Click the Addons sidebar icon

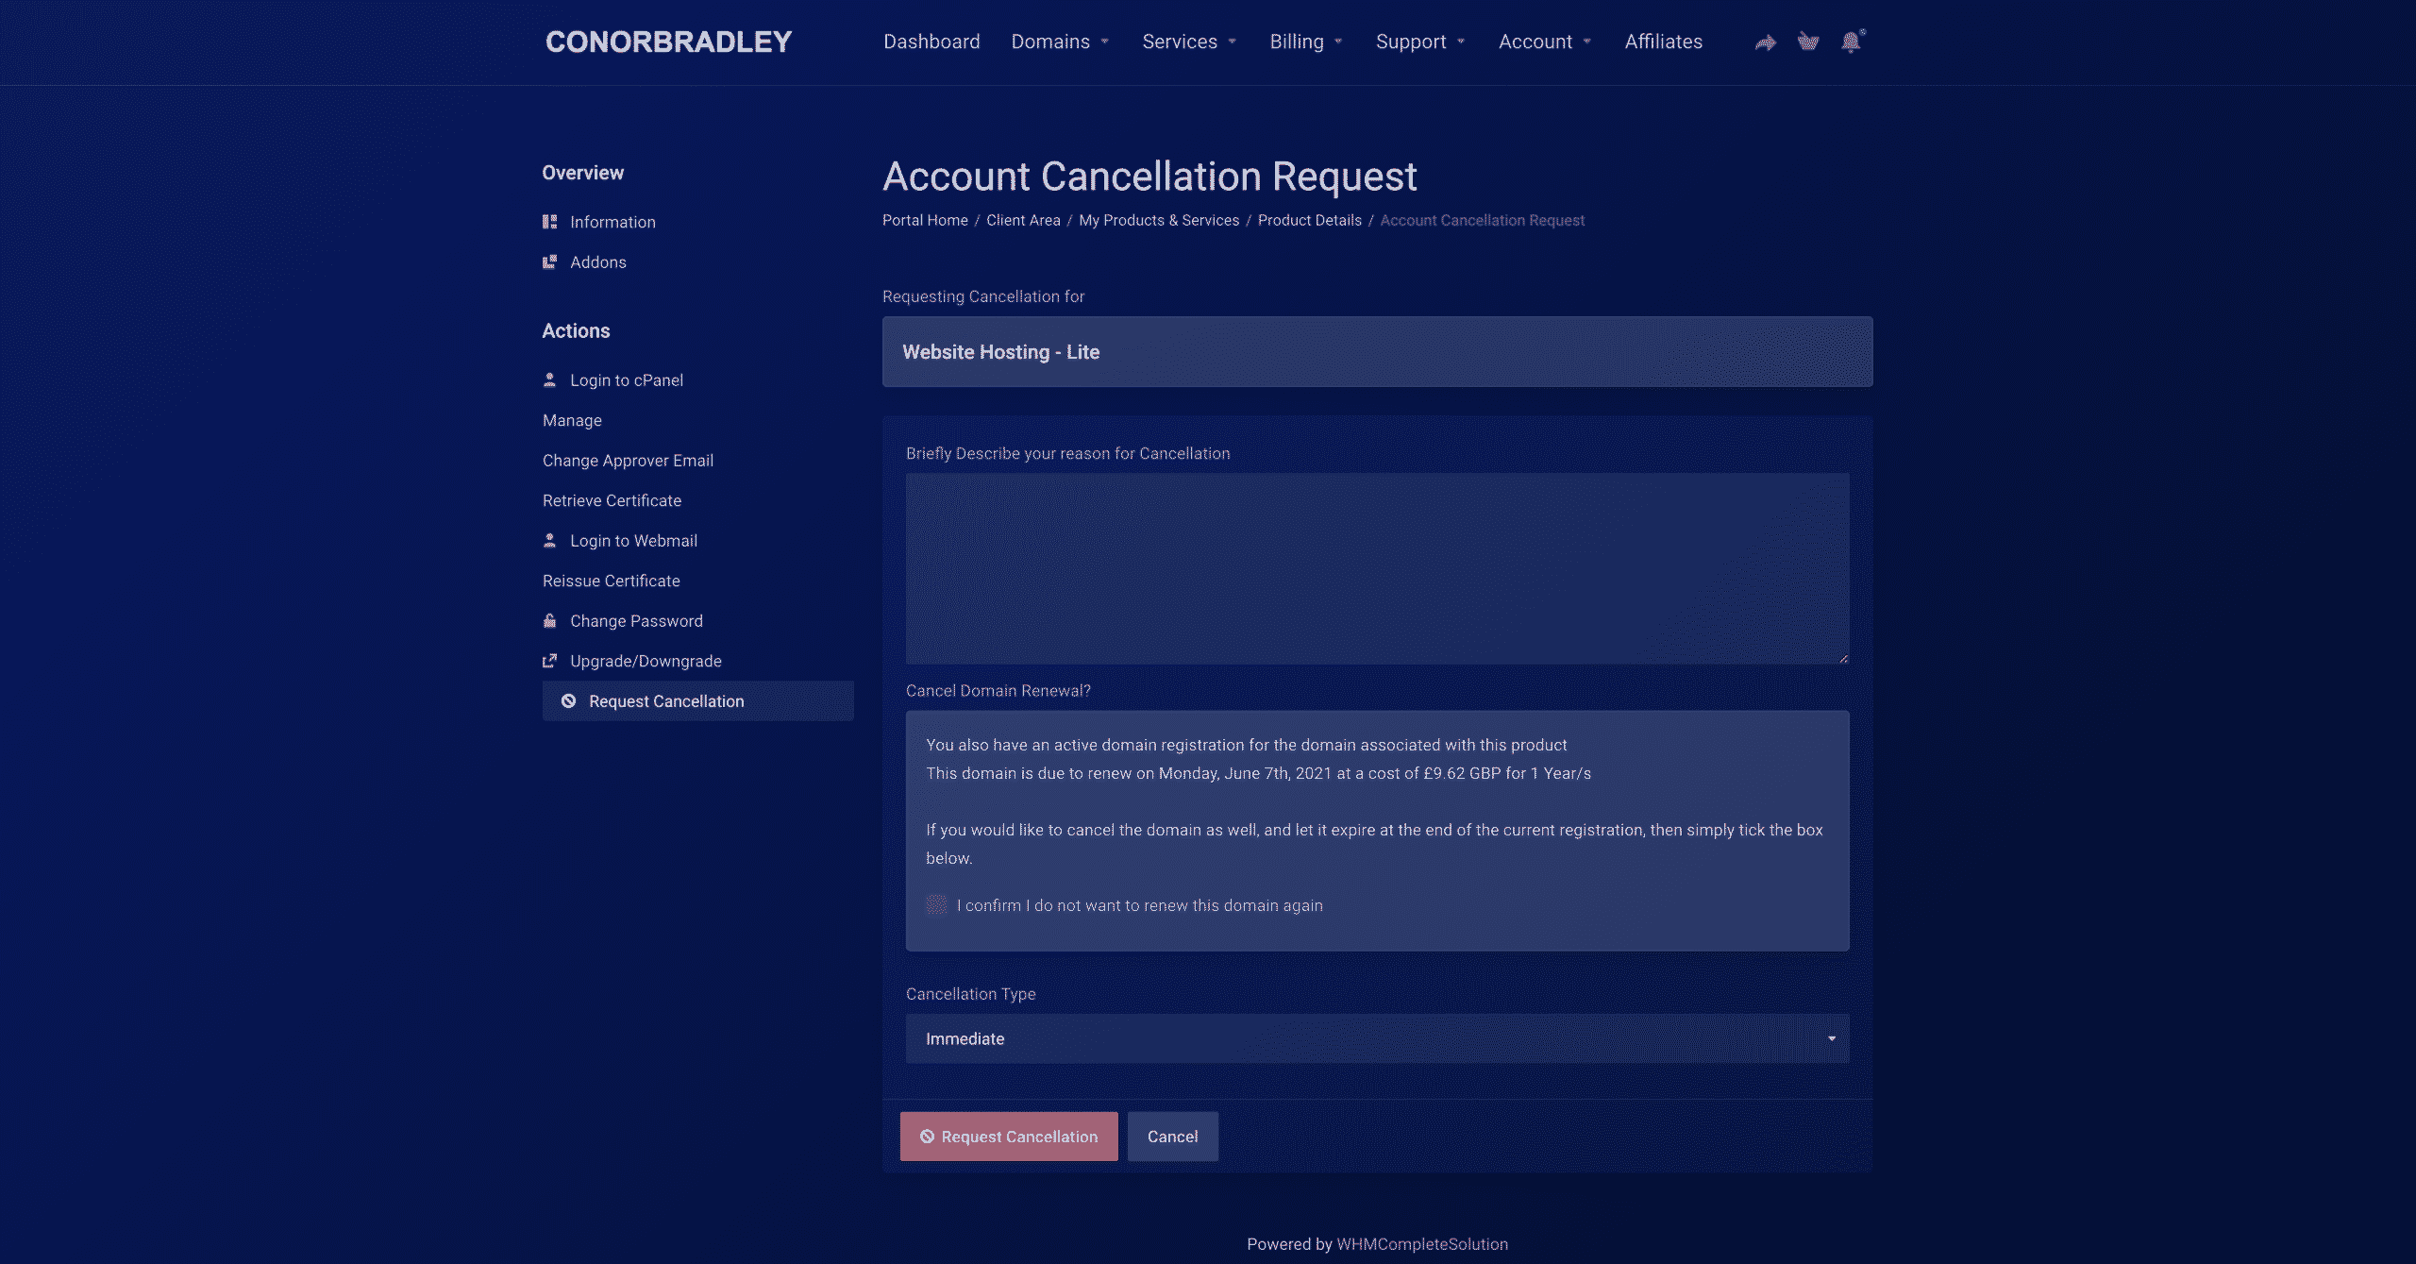549,262
